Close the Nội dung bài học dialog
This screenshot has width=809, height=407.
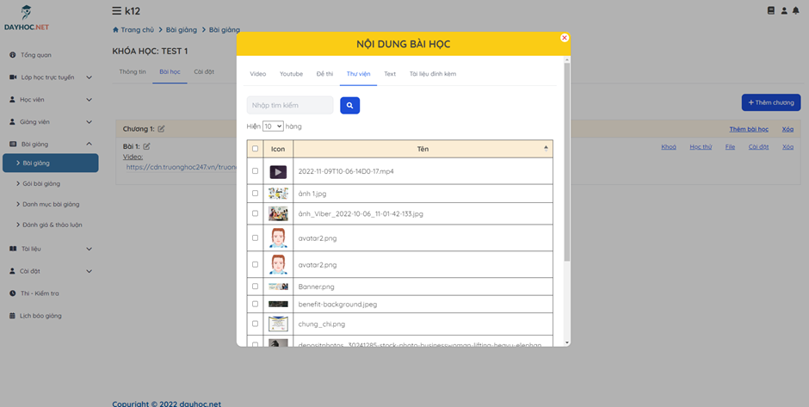pyautogui.click(x=565, y=38)
